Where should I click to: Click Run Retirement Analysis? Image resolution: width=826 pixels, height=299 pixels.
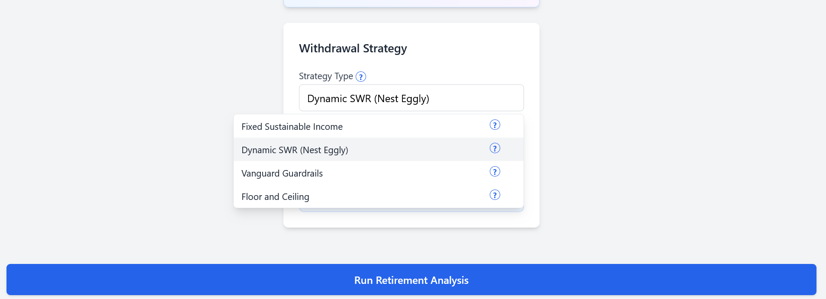coord(411,280)
